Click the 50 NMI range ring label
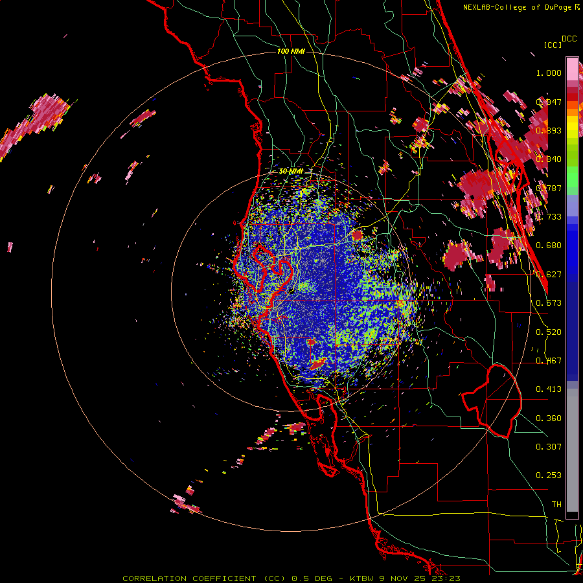The width and height of the screenshot is (583, 583). 291,172
